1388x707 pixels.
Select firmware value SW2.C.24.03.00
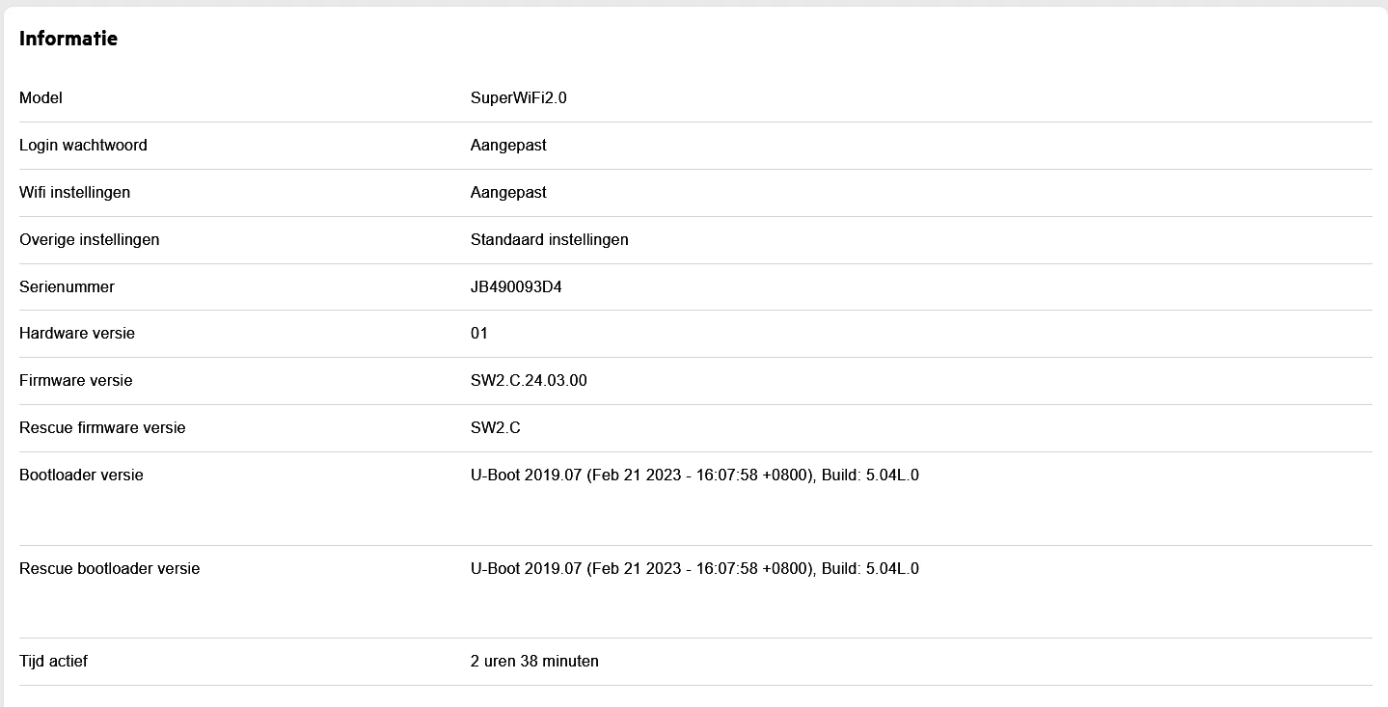click(529, 380)
